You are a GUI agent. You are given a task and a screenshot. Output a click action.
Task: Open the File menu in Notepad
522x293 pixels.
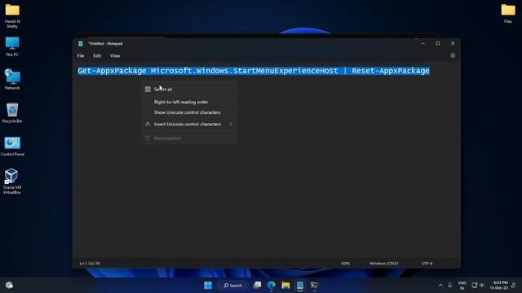[81, 56]
